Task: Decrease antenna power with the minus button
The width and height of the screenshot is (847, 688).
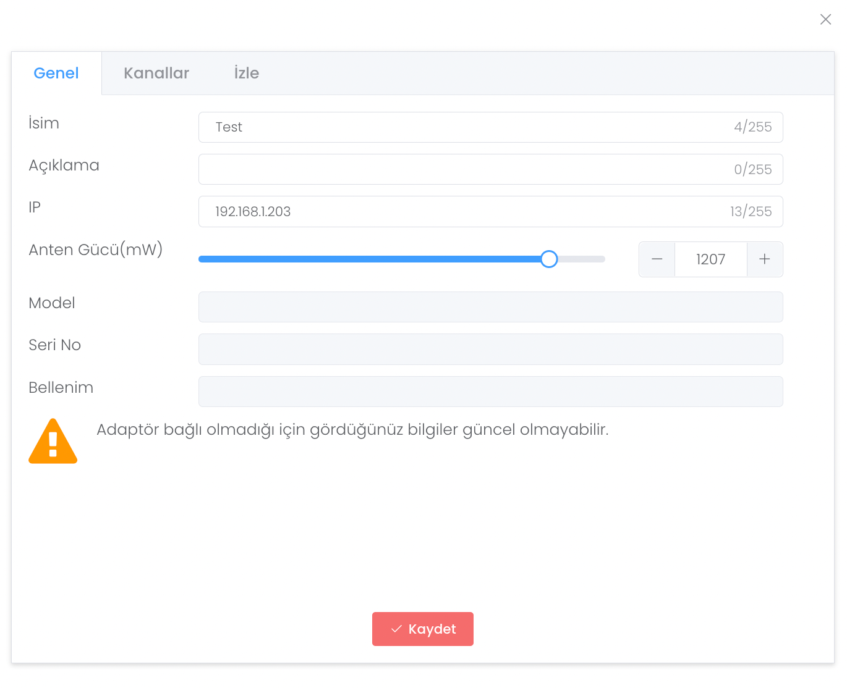Action: click(x=657, y=259)
